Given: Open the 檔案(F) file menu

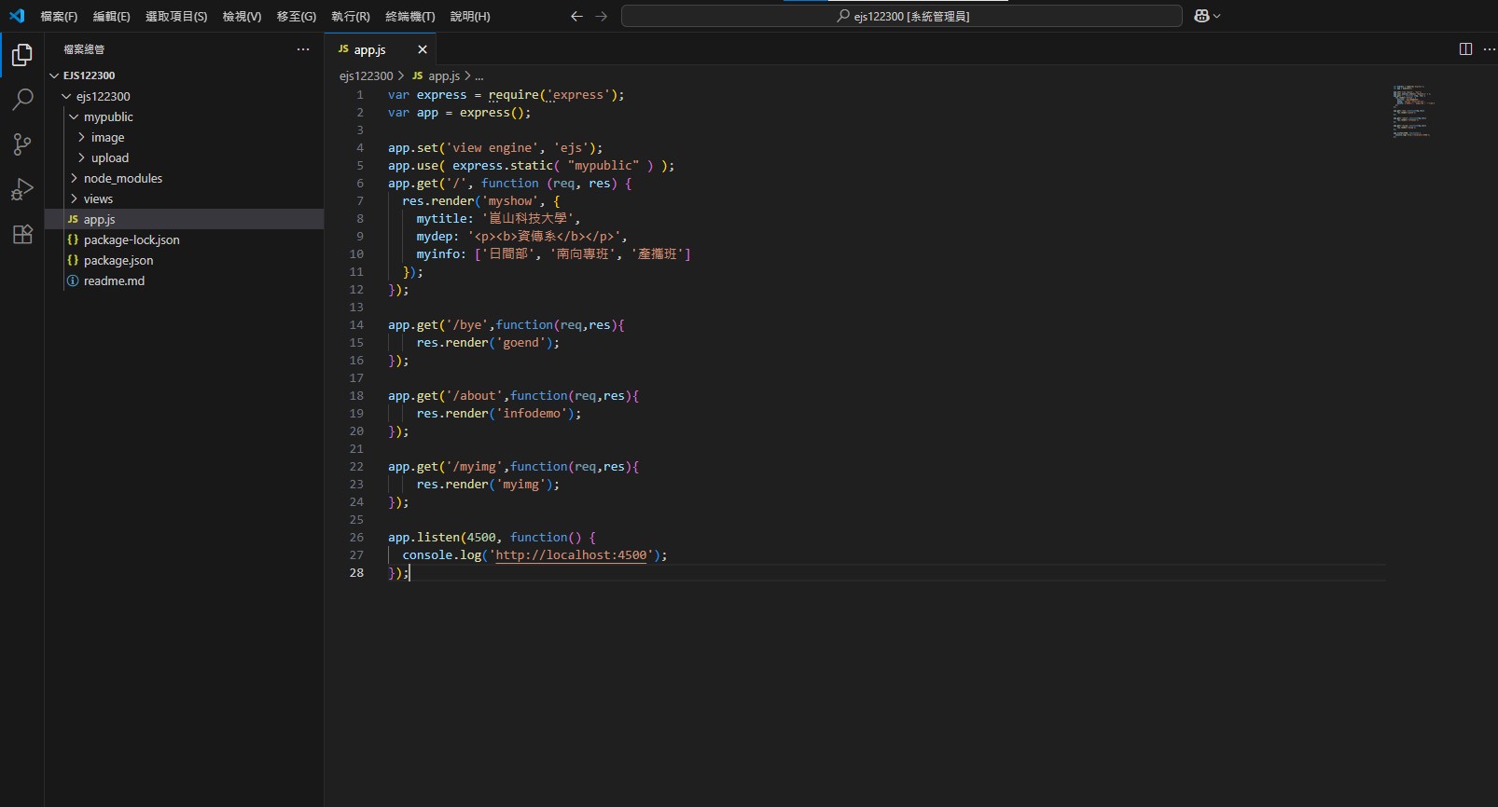Looking at the screenshot, I should (x=59, y=16).
